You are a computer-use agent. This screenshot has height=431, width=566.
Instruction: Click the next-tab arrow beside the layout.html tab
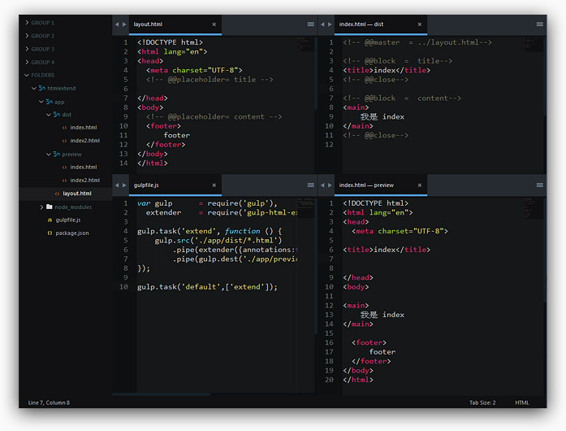pos(124,24)
